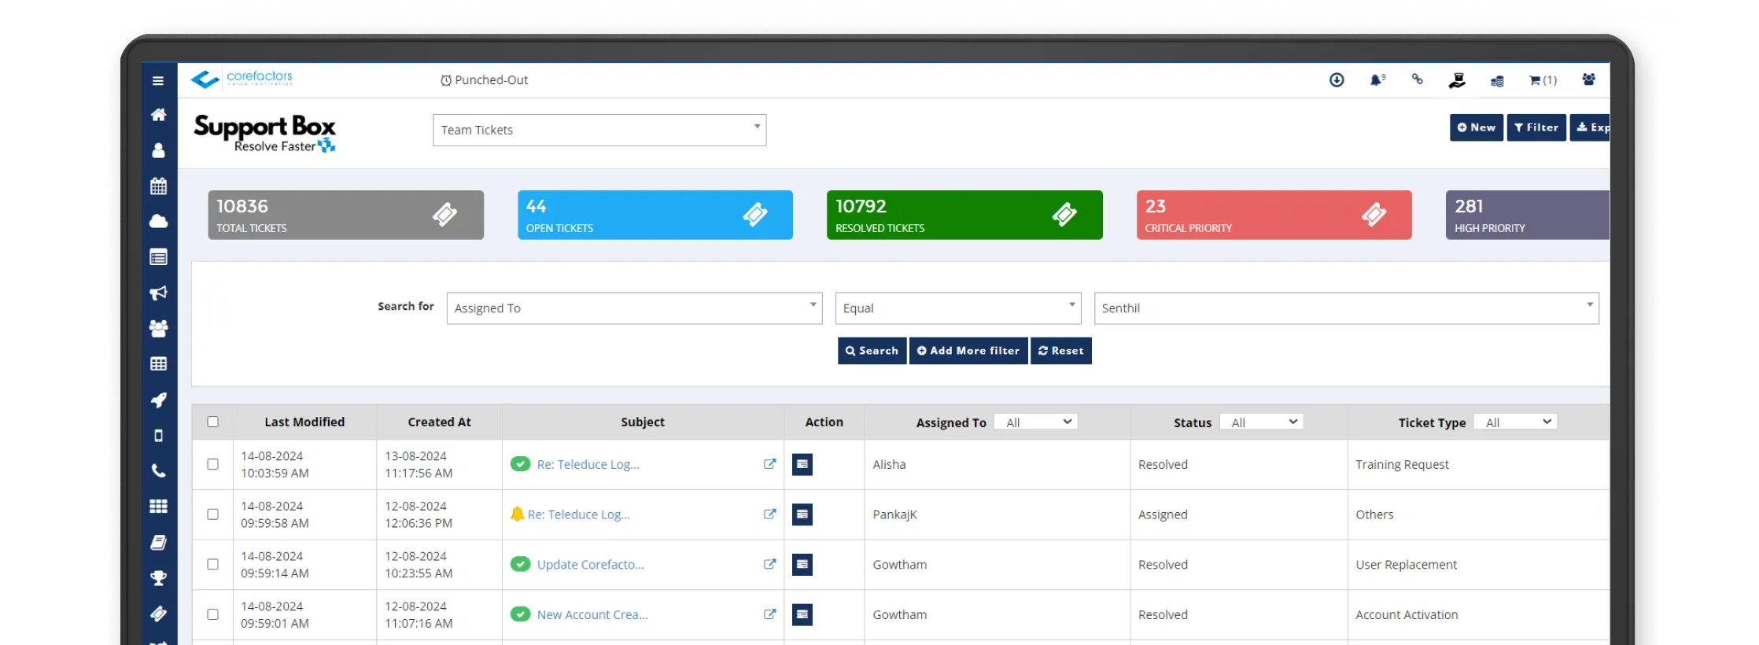The height and width of the screenshot is (645, 1759).
Task: Open the user profile sidebar icon
Action: [158, 150]
